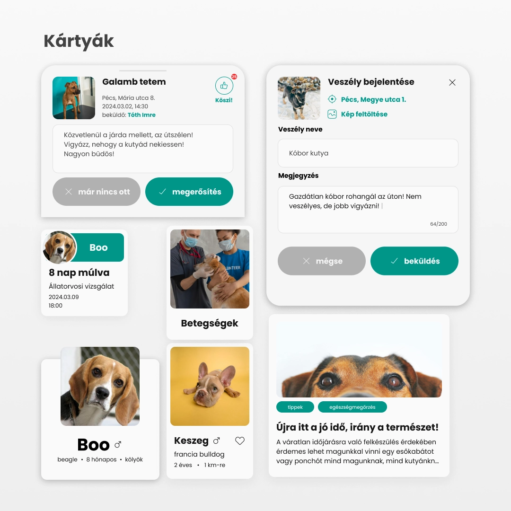Screen dimensions: 511x511
Task: Submit report with the beküldés button label
Action: (422, 261)
